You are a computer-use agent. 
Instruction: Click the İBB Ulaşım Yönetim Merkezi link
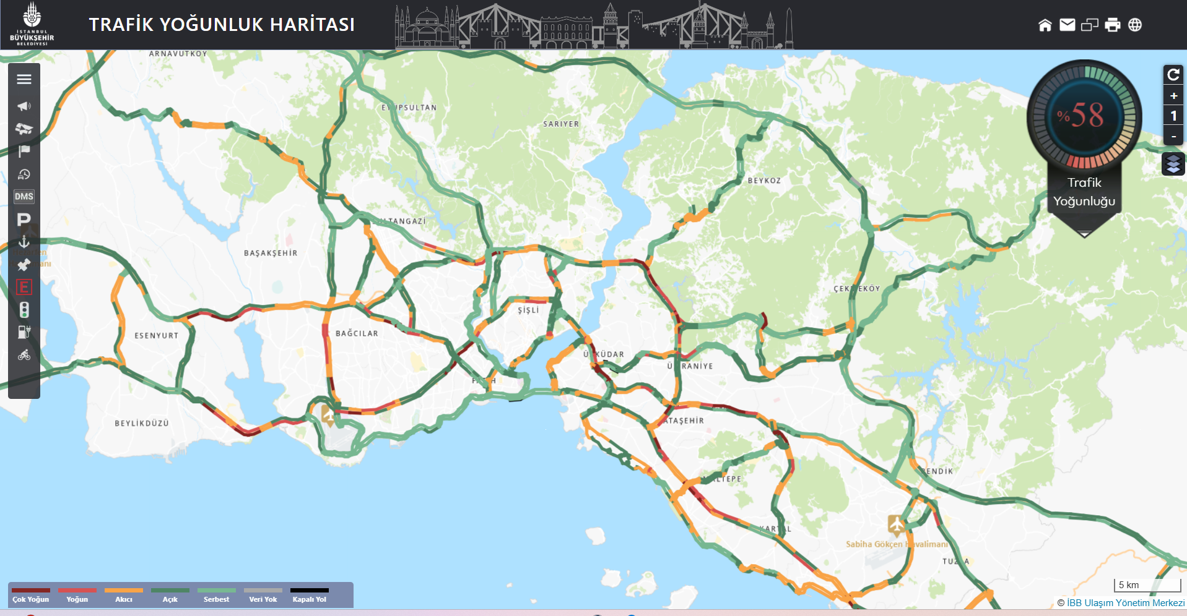1125,603
